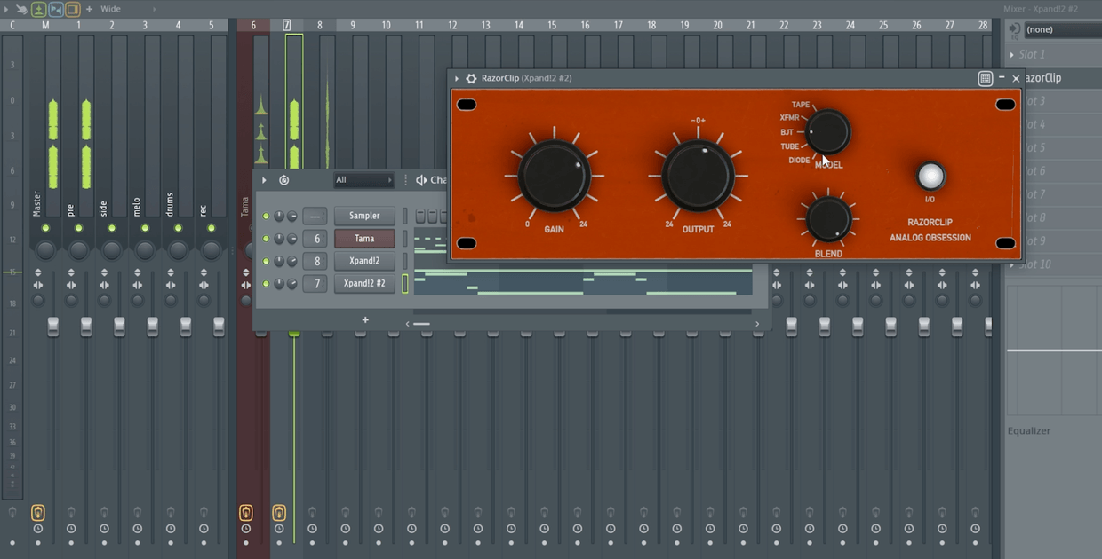Click the RazorClip OUTPUT knob
1102x559 pixels.
698,175
